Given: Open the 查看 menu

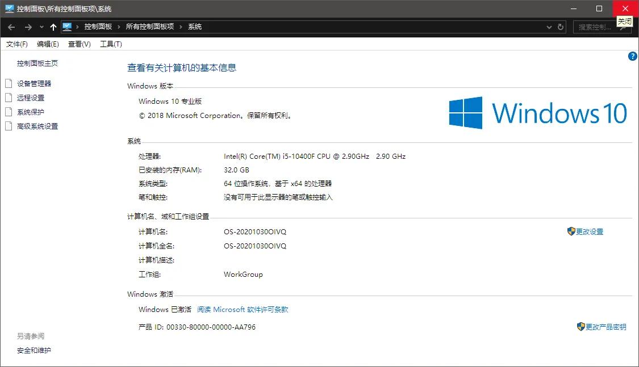Looking at the screenshot, I should (x=79, y=44).
